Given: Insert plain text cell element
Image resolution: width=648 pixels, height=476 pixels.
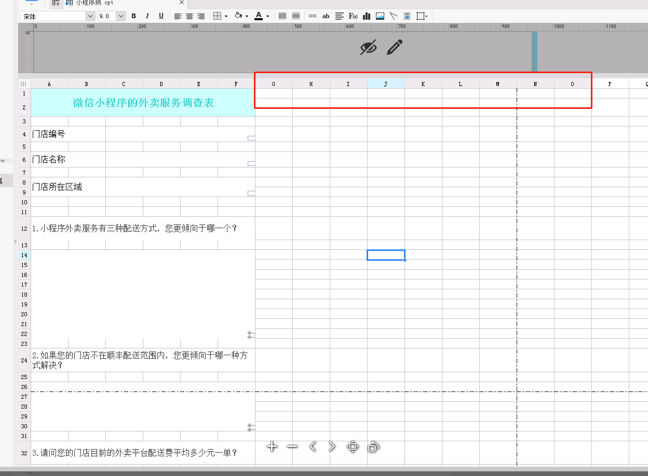Looking at the screenshot, I should [x=313, y=16].
